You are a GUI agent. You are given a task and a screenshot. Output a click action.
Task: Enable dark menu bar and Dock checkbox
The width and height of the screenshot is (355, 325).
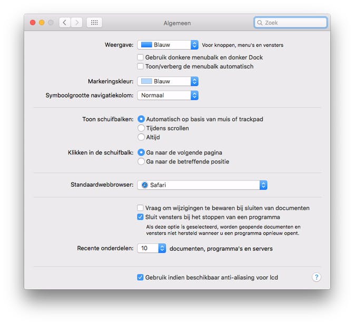141,57
